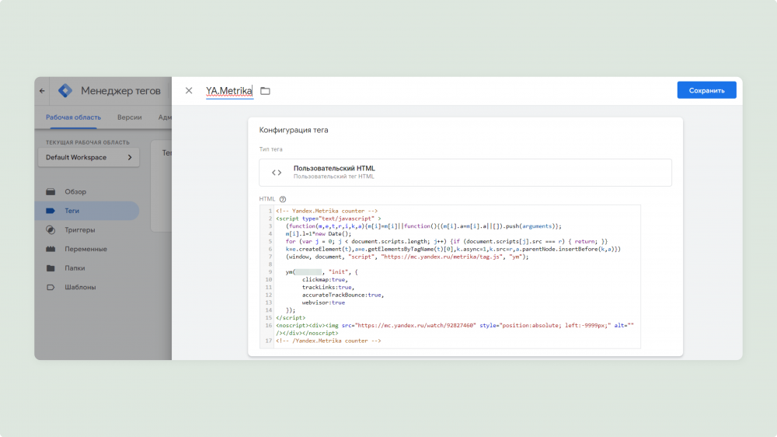Click the Google Tag Manager logo
Screen dimensions: 777x437
point(65,91)
